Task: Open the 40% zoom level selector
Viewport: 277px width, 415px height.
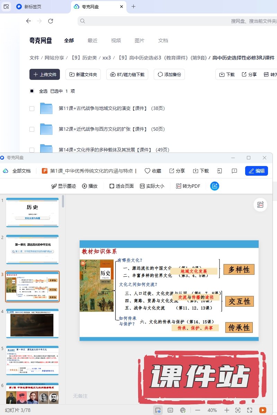Action: click(212, 410)
